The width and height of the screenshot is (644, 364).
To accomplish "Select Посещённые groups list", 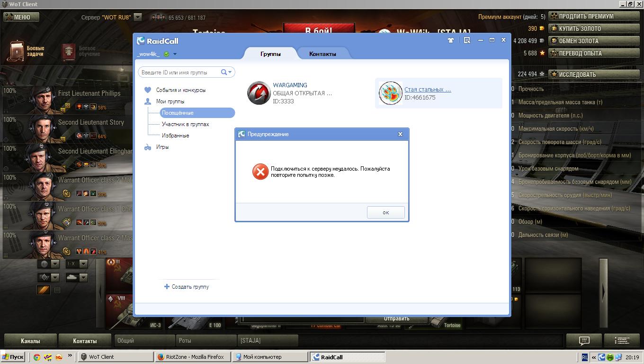I will (x=197, y=113).
